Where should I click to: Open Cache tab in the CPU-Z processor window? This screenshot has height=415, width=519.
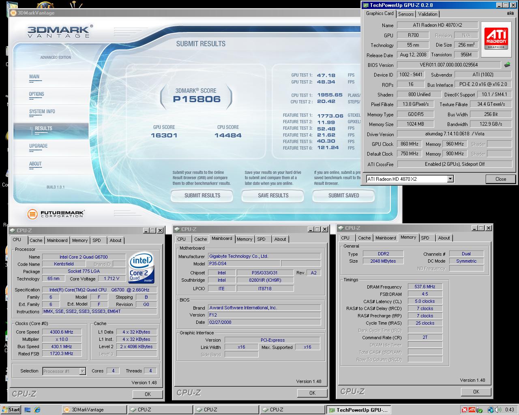point(36,240)
